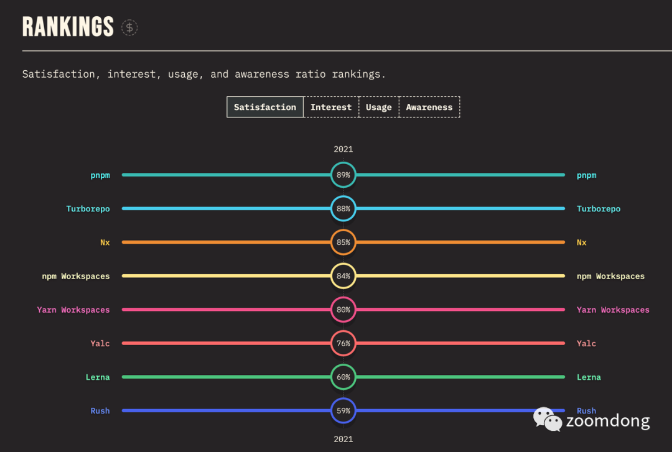672x452 pixels.
Task: Click the left Turborepo label
Action: click(88, 209)
